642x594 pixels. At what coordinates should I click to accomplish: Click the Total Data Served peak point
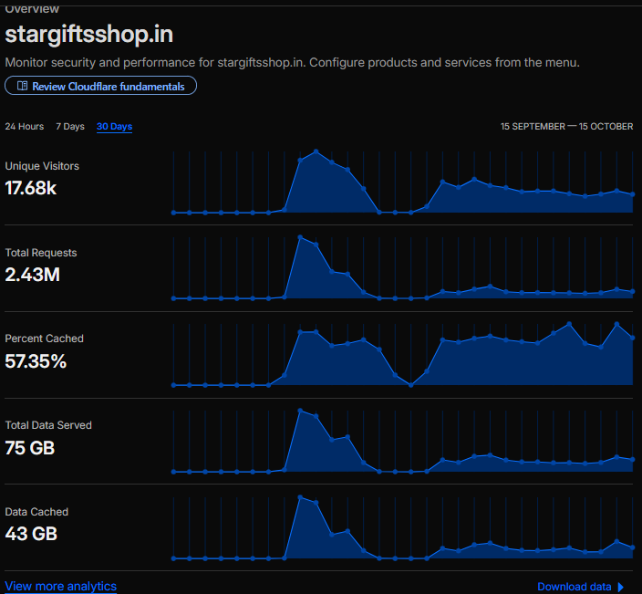pos(300,411)
